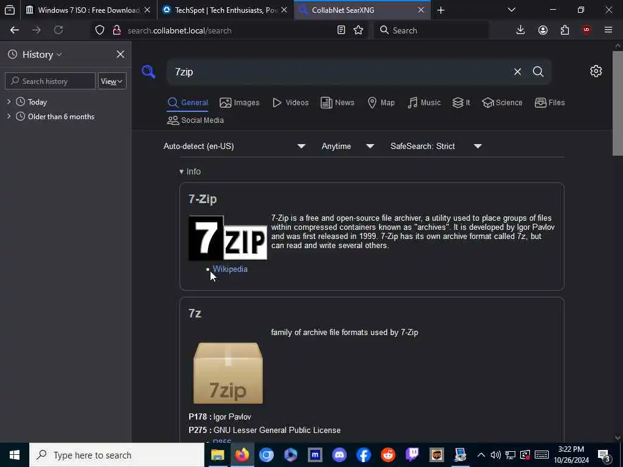Viewport: 623px width, 467px height.
Task: Click the 7z infobox heading
Action: click(x=195, y=313)
